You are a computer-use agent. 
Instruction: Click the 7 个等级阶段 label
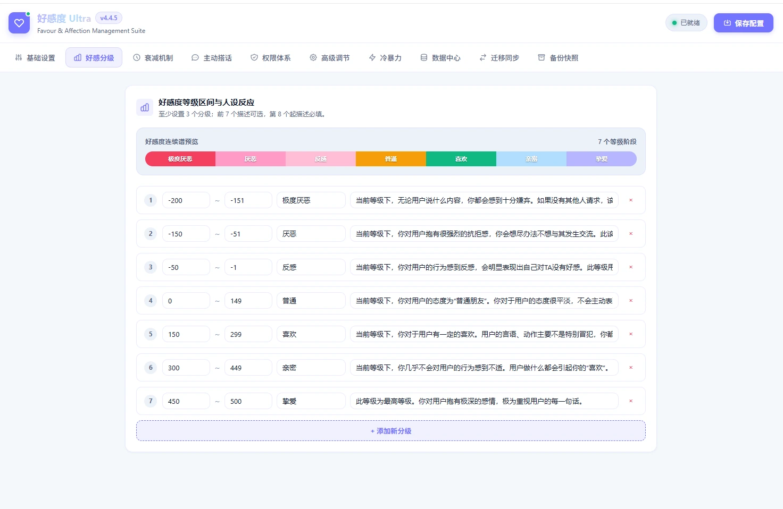pyautogui.click(x=617, y=142)
